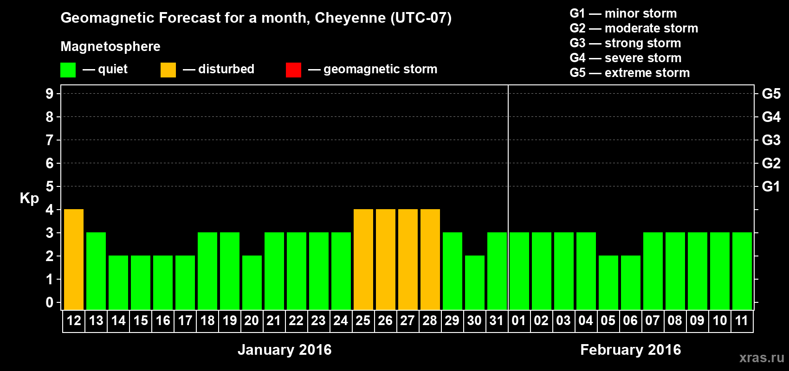Click the G3 label on right axis
Screen dimensions: 789x371
pos(771,140)
